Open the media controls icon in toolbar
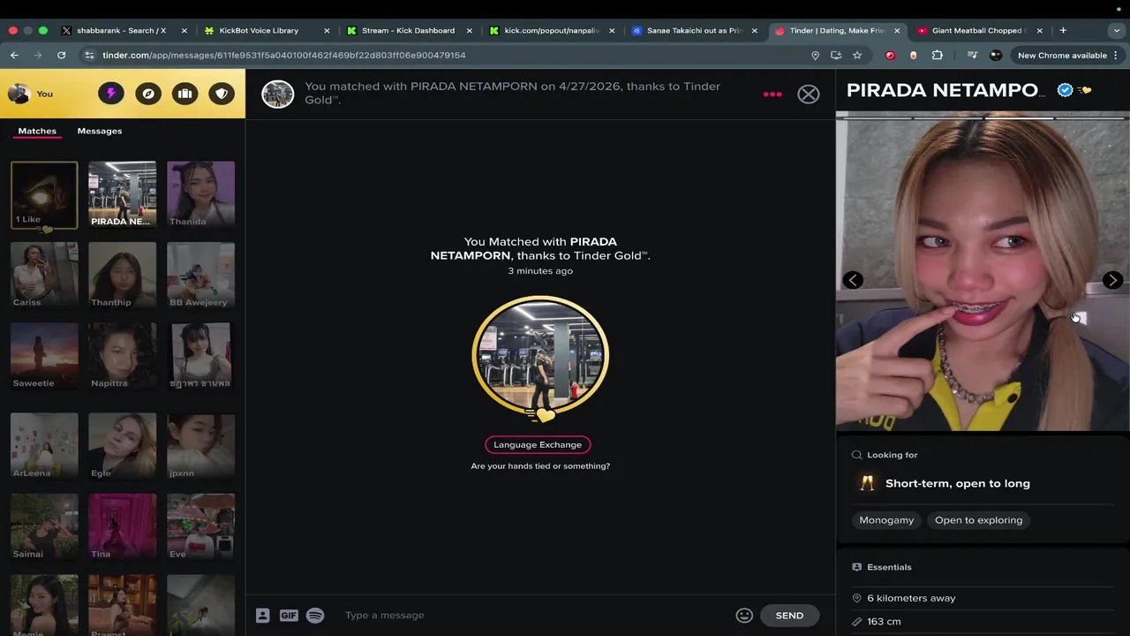Viewport: 1130px width, 636px height. [972, 55]
